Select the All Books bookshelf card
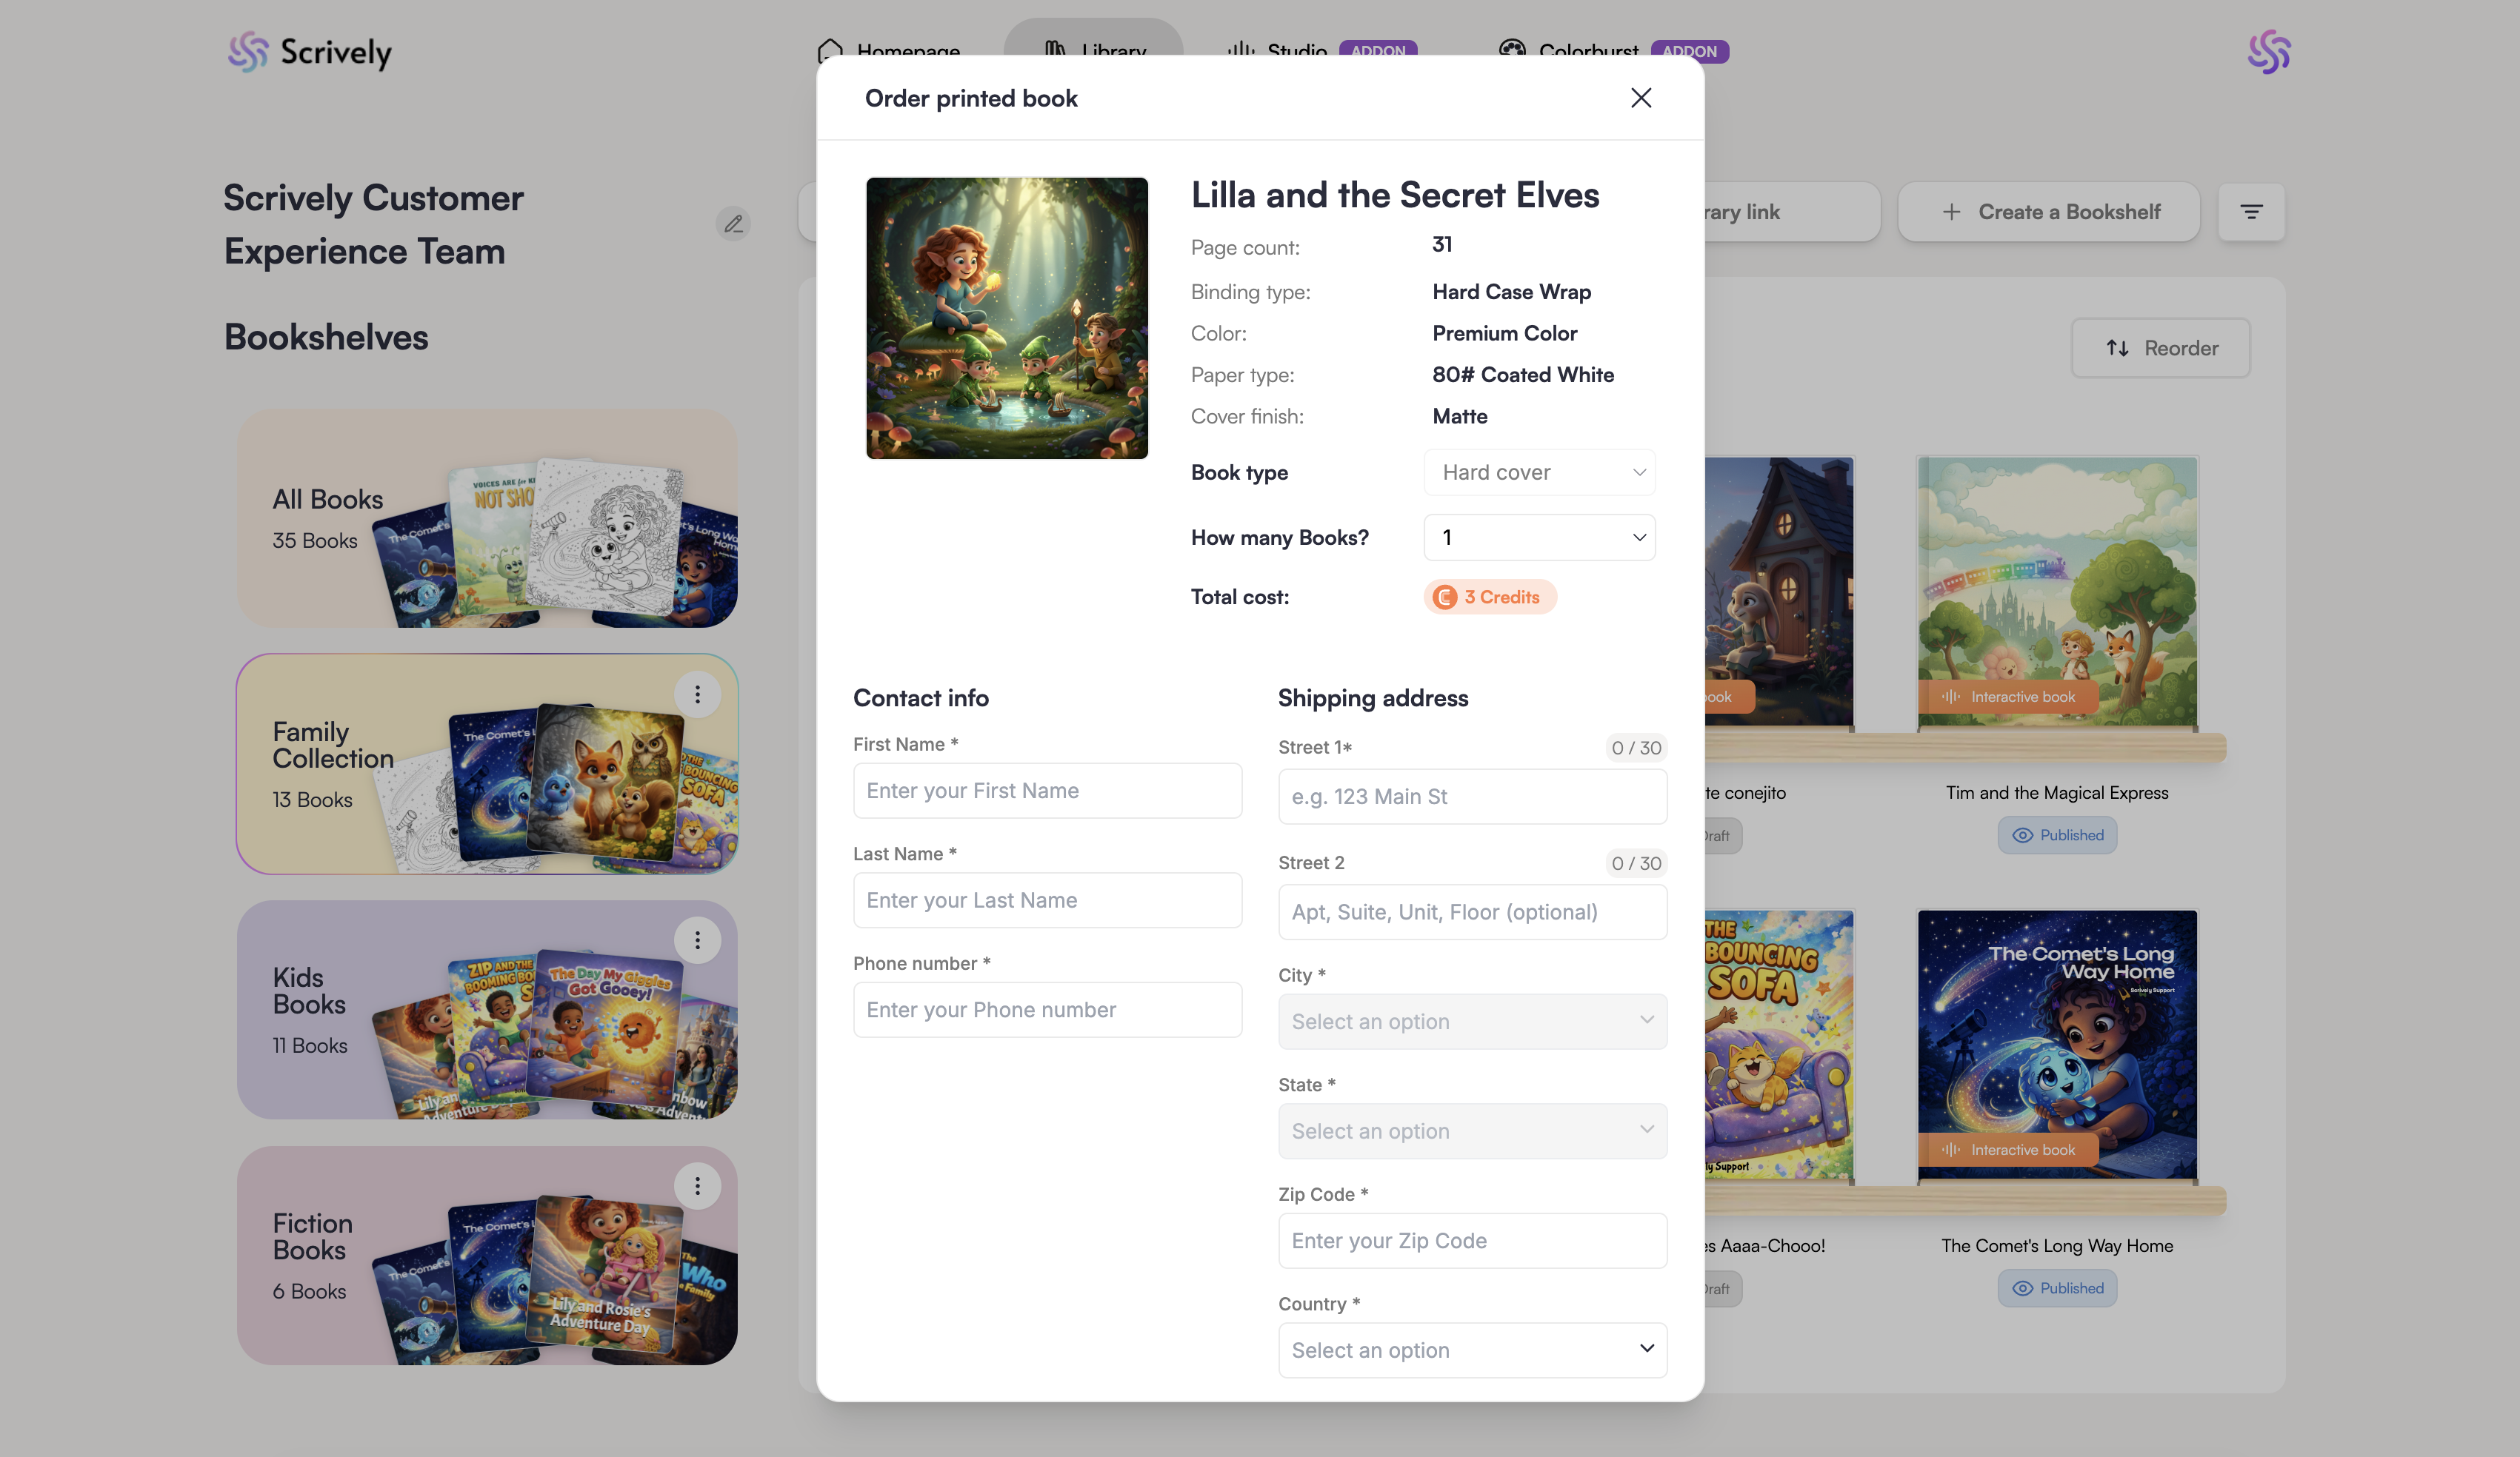This screenshot has height=1457, width=2520. [486, 520]
